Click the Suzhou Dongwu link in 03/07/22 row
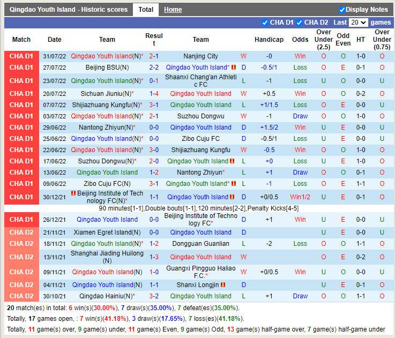 (x=200, y=116)
